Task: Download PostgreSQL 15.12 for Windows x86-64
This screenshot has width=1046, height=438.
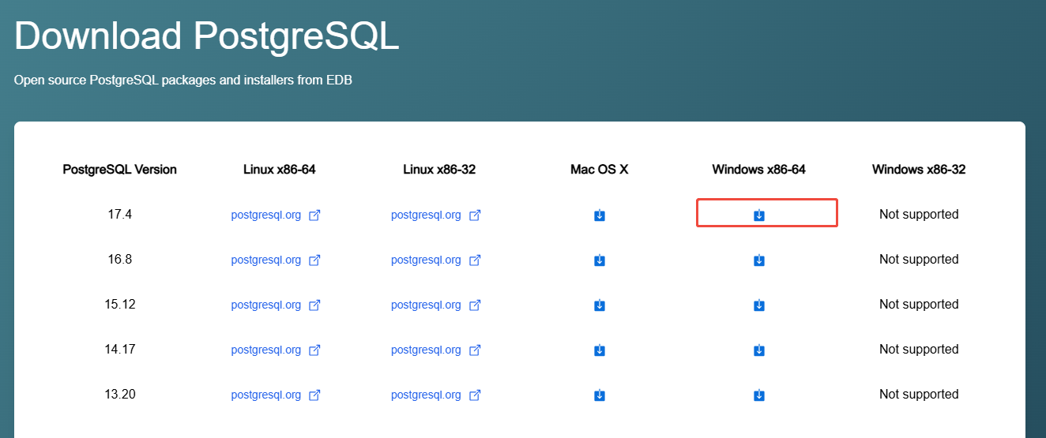Action: click(x=758, y=305)
